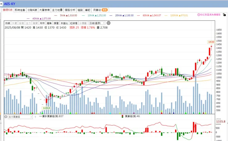Toggle the 主力 overlay button
This screenshot has width=228, height=141.
click(x=28, y=23)
